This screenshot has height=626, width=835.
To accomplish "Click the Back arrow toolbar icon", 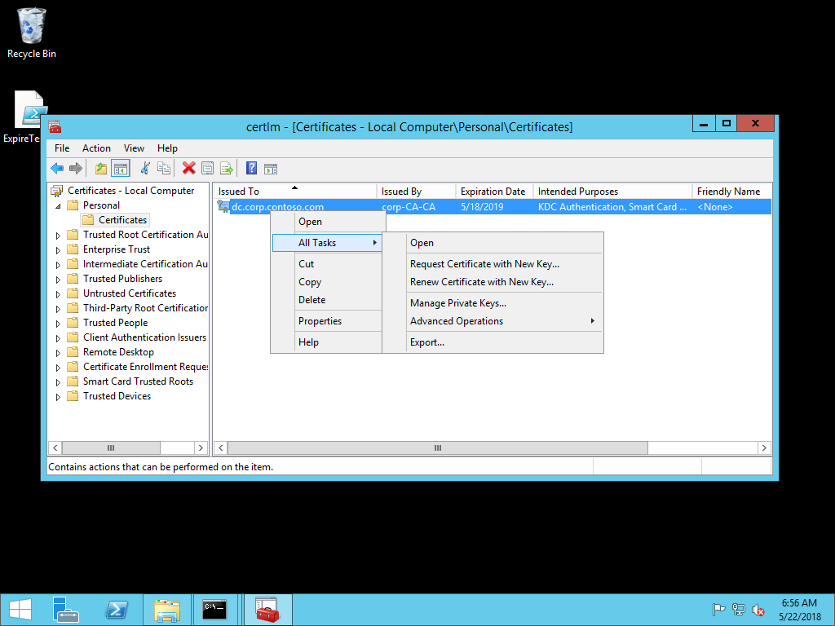I will tap(56, 169).
